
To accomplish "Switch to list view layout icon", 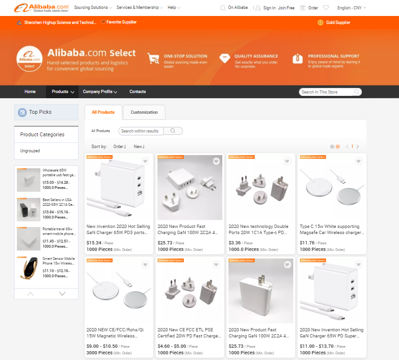I will pos(332,147).
